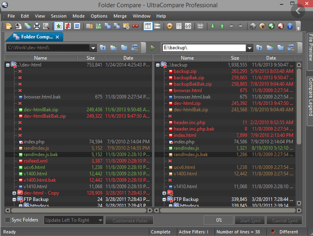Toggle the show all files filter
This screenshot has width=313, height=236.
[x=58, y=26]
